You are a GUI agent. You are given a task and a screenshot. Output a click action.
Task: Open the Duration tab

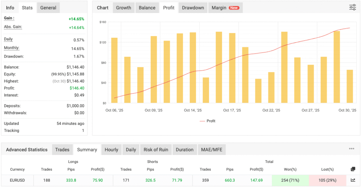pos(184,150)
